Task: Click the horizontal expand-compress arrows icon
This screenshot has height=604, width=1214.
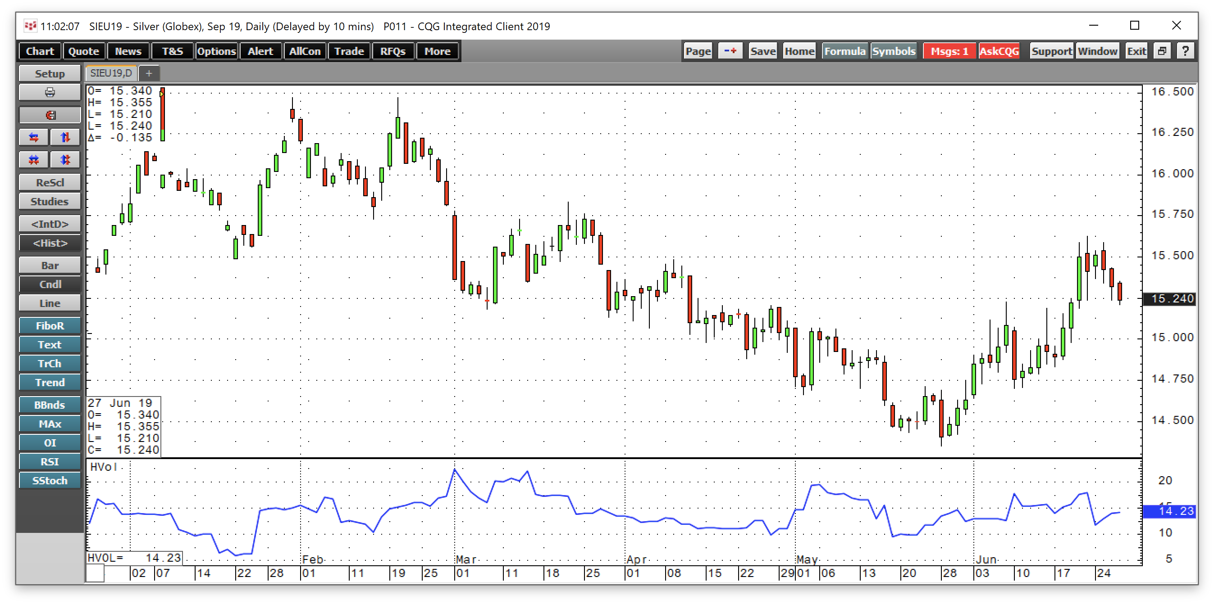Action: 33,160
